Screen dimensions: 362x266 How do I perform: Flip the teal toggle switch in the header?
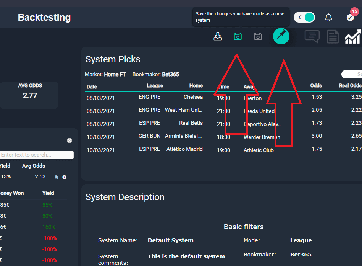point(304,17)
